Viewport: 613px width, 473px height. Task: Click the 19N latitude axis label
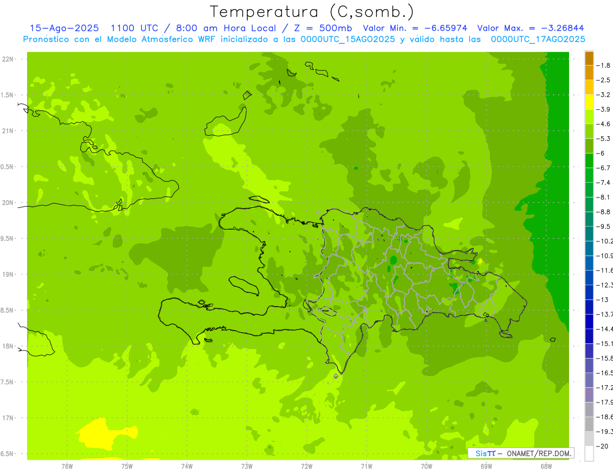tap(8, 275)
